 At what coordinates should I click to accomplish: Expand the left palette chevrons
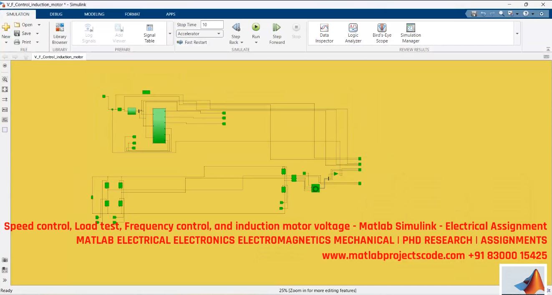coord(5,280)
